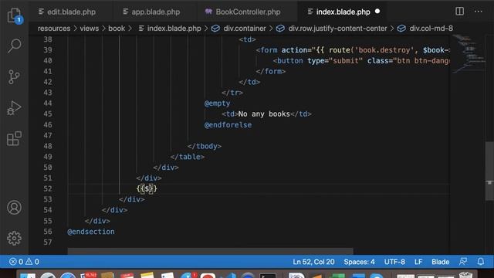The height and width of the screenshot is (278, 494).
Task: Click the </tr> closing tag
Action: pyautogui.click(x=232, y=93)
